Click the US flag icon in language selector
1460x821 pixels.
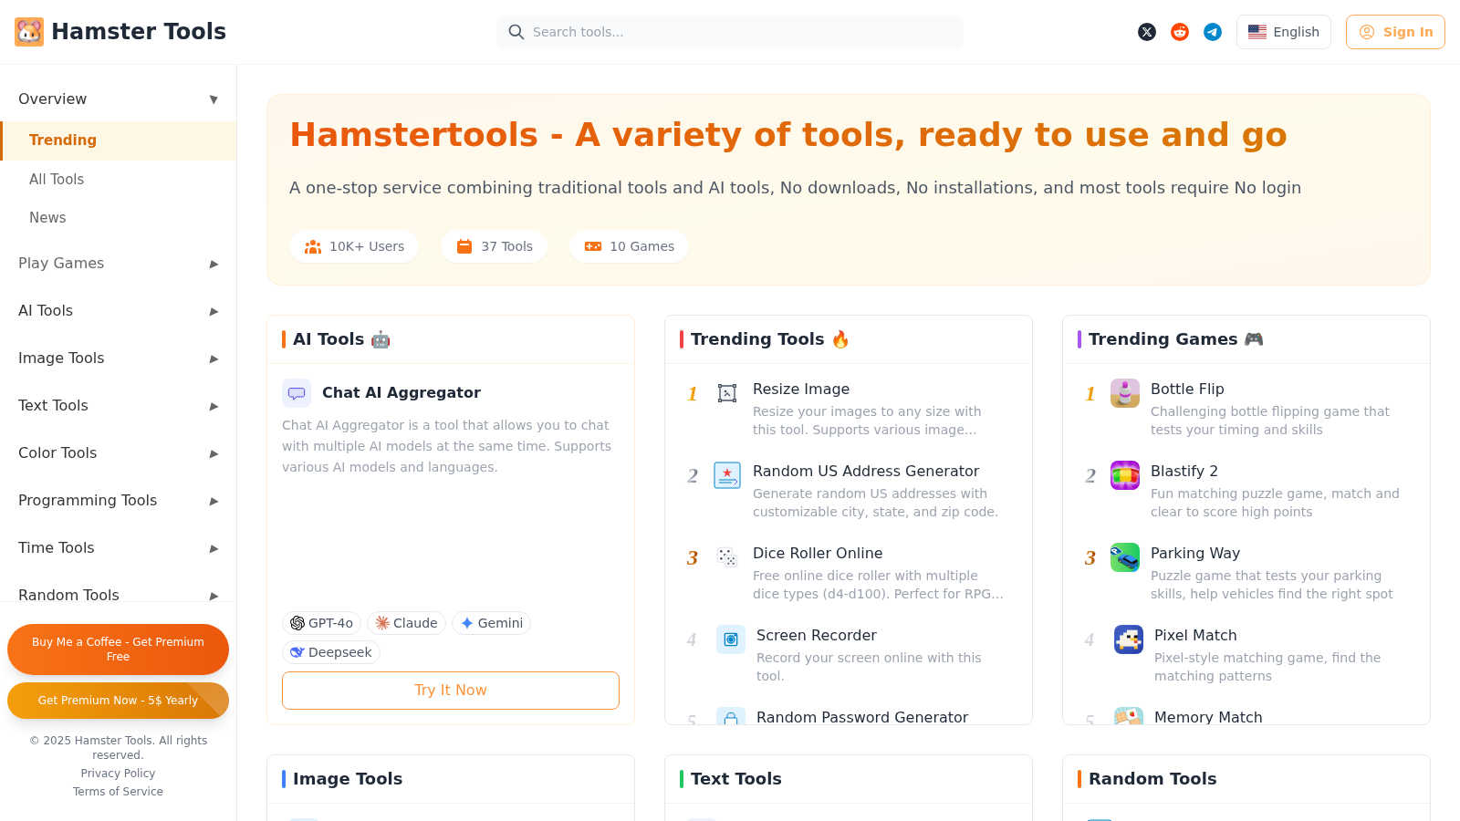click(x=1257, y=32)
